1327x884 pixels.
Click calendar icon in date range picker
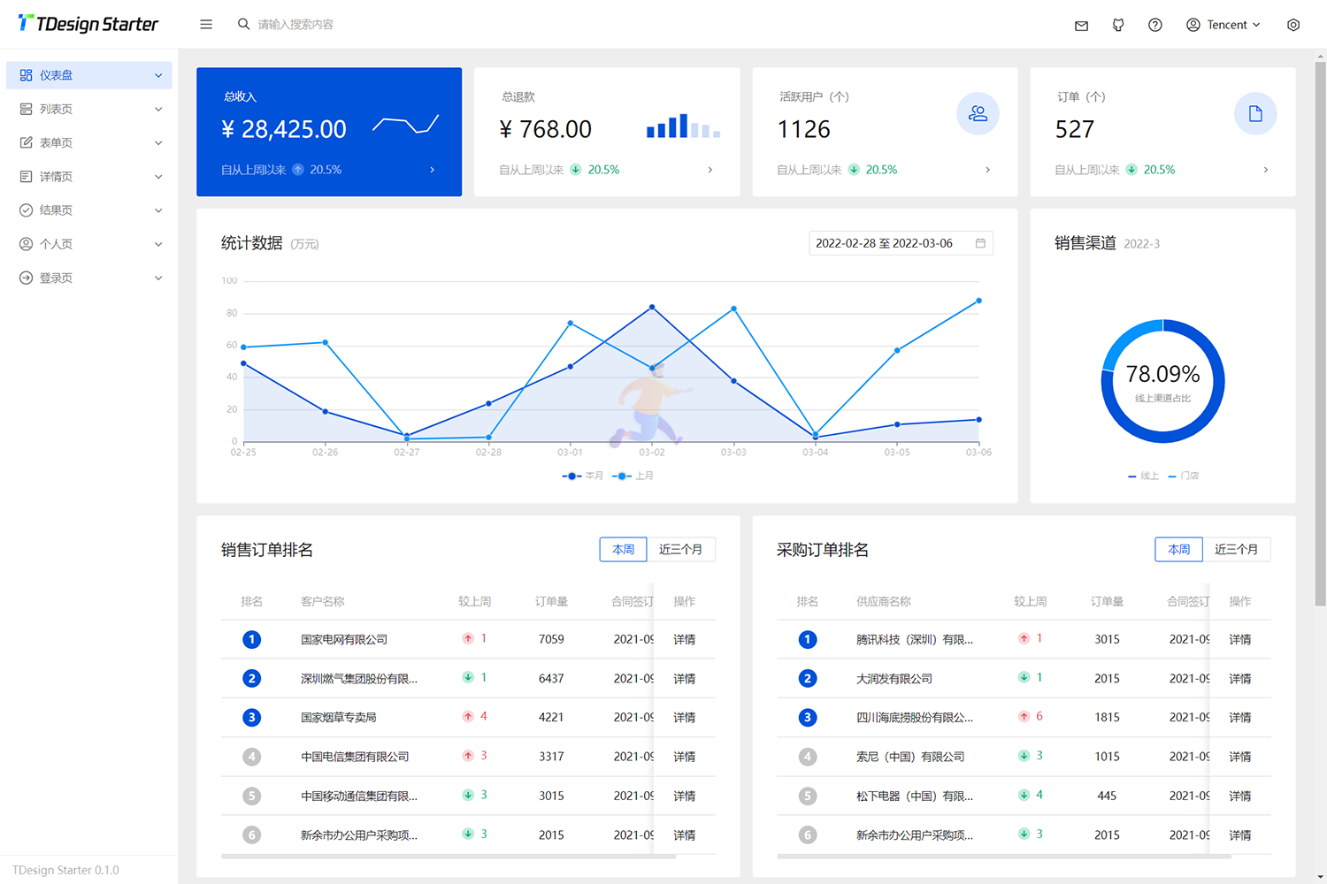pyautogui.click(x=980, y=243)
